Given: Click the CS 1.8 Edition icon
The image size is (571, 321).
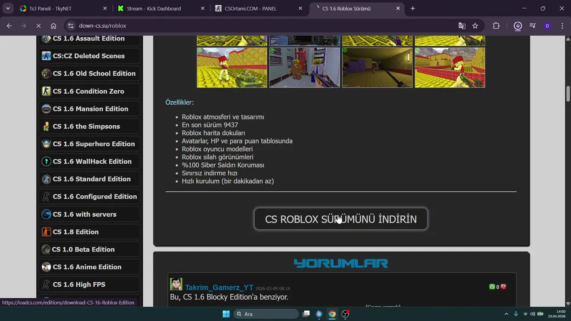Looking at the screenshot, I should [46, 232].
